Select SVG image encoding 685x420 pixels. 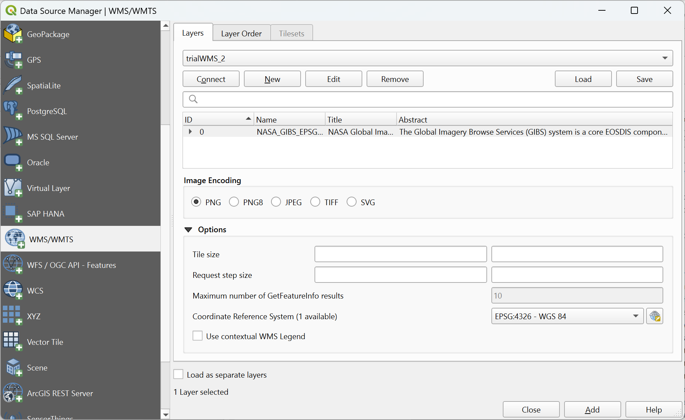(x=352, y=202)
